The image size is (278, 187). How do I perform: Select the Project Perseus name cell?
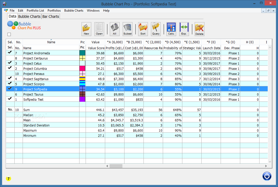point(51,74)
